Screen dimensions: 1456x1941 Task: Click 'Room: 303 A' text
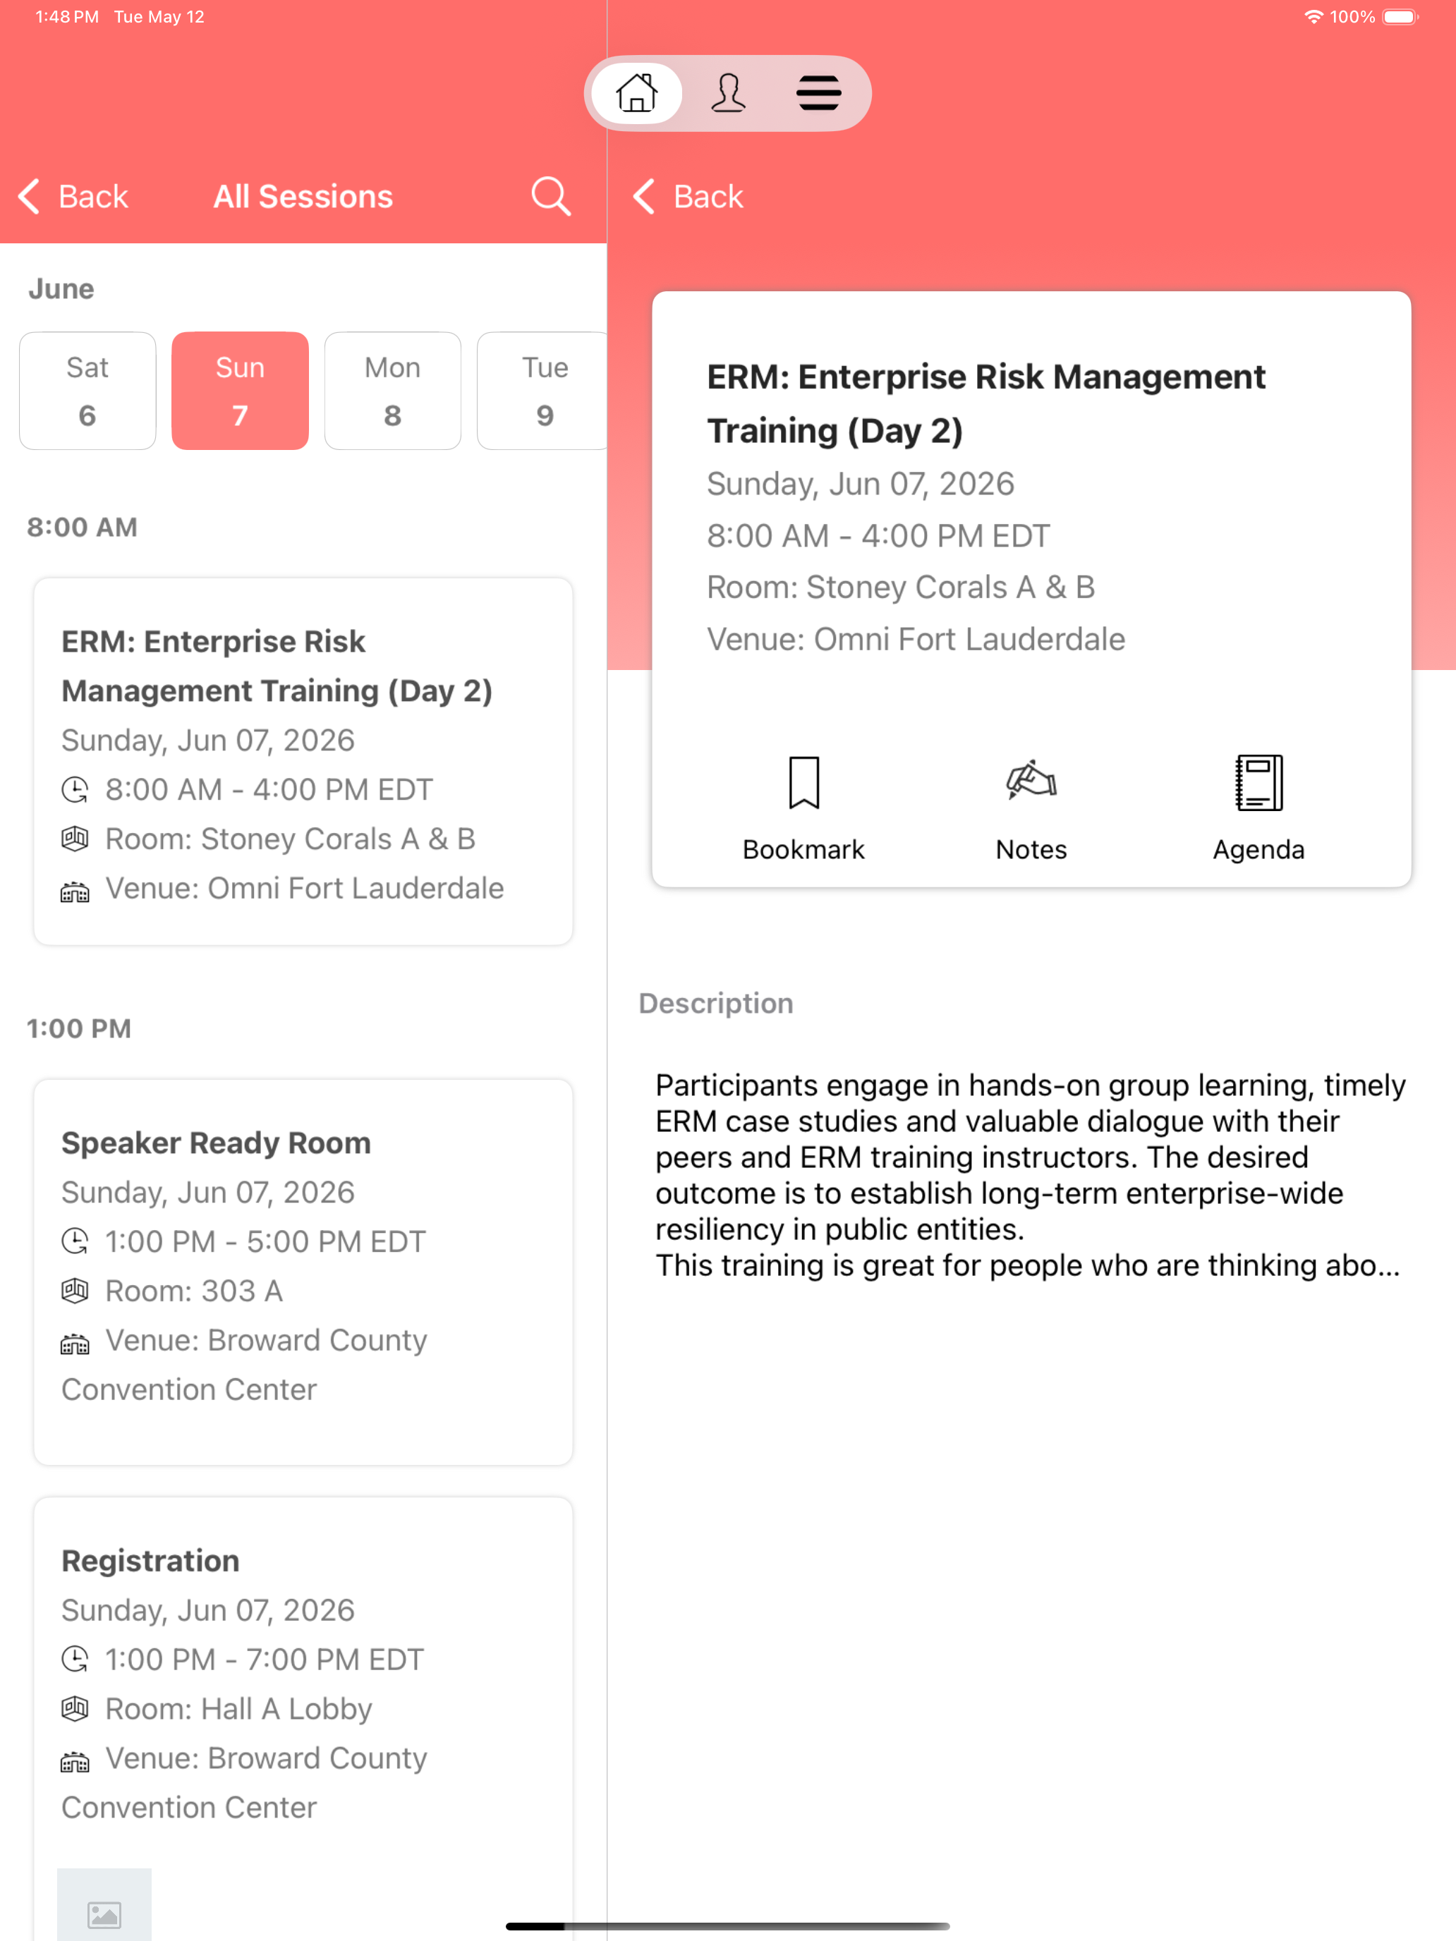click(194, 1291)
